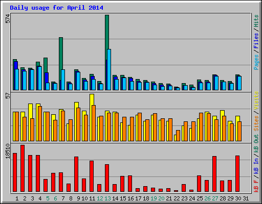Click the red kB bar for day 27

tap(214, 174)
